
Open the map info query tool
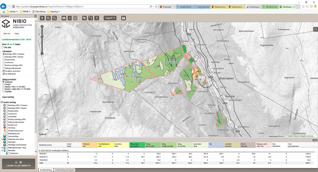pos(123,18)
